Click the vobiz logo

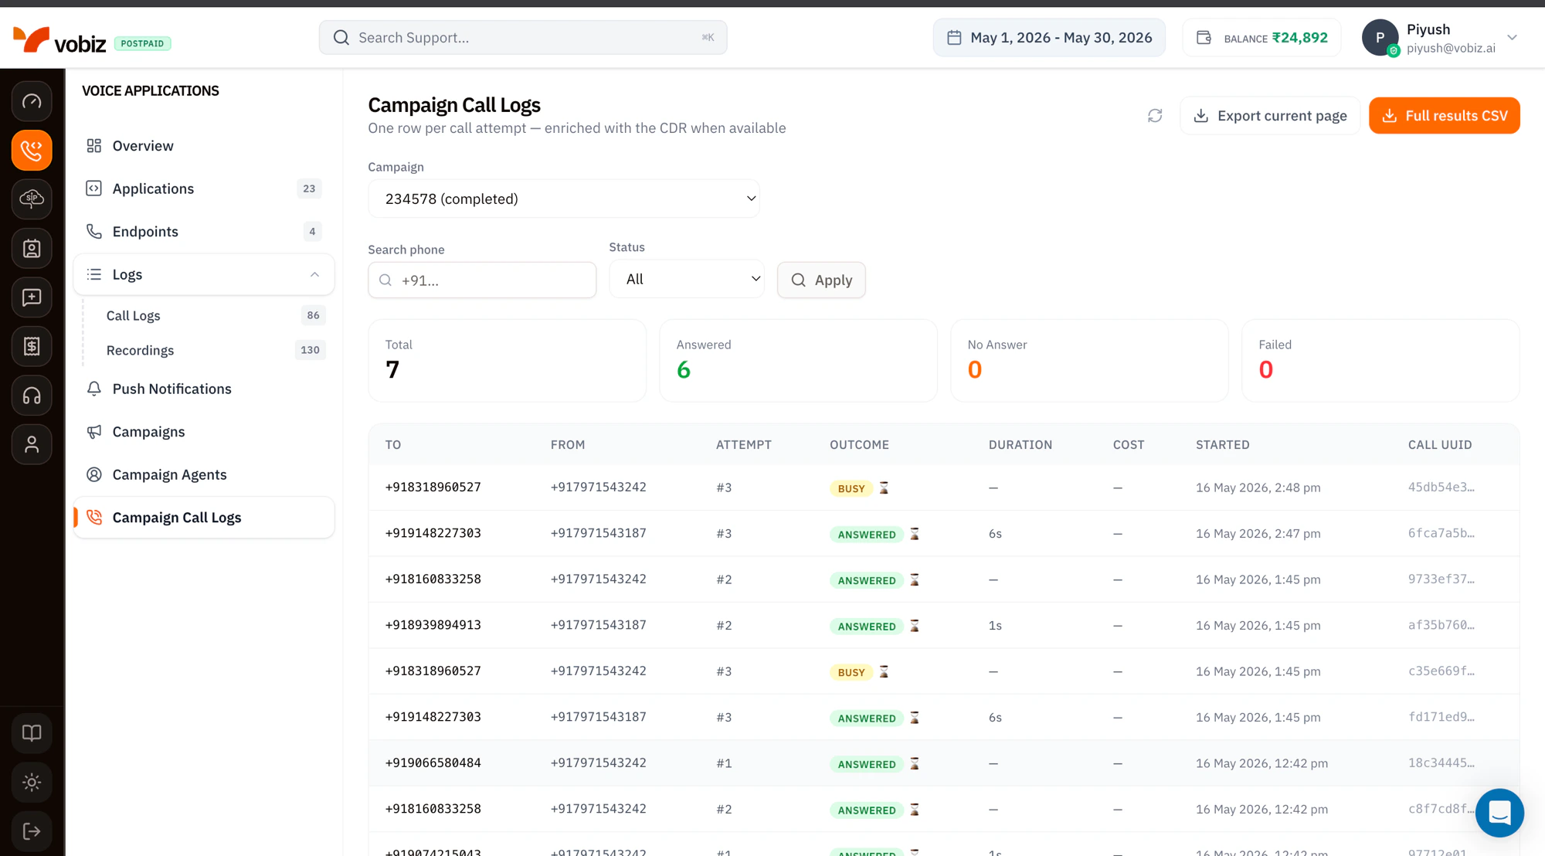tap(60, 40)
